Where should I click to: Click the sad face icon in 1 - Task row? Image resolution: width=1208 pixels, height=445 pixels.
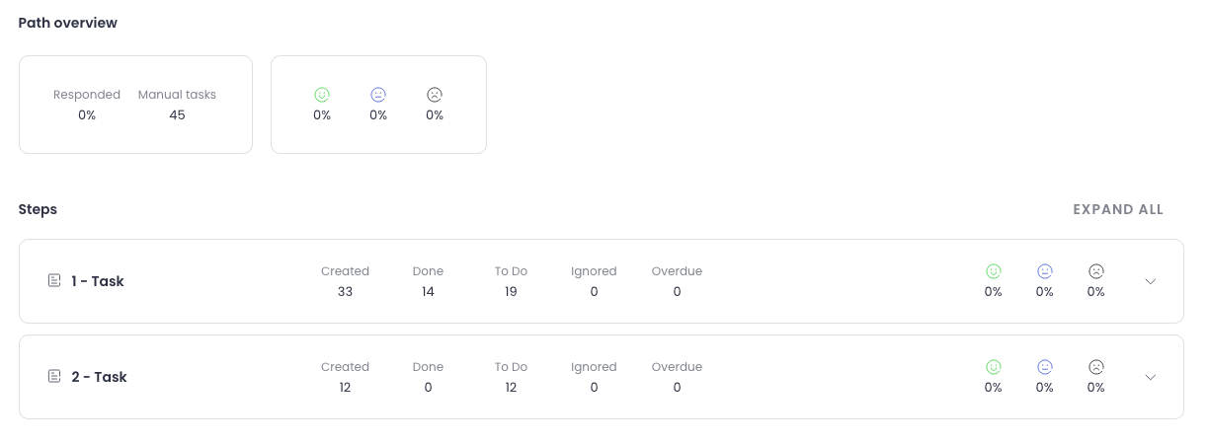tap(1096, 270)
